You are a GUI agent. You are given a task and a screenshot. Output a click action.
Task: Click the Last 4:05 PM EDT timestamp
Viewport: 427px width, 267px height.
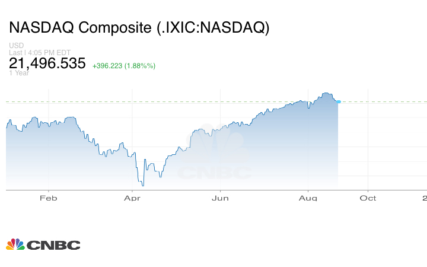coord(40,52)
